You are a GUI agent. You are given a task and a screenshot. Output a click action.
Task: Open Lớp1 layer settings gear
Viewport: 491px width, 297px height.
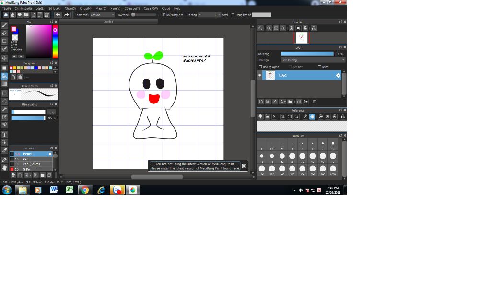[338, 75]
